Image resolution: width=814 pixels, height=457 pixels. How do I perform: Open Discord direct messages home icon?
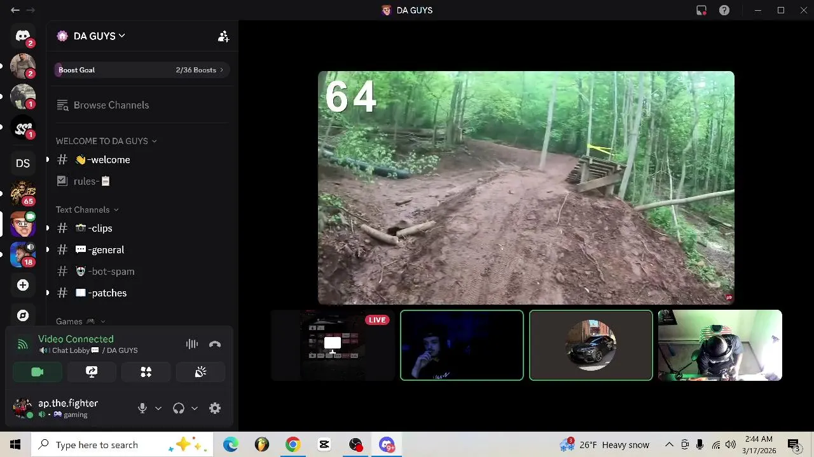tap(23, 36)
